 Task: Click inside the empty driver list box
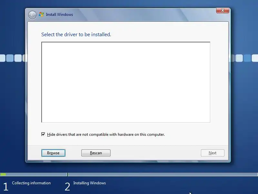tap(126, 82)
